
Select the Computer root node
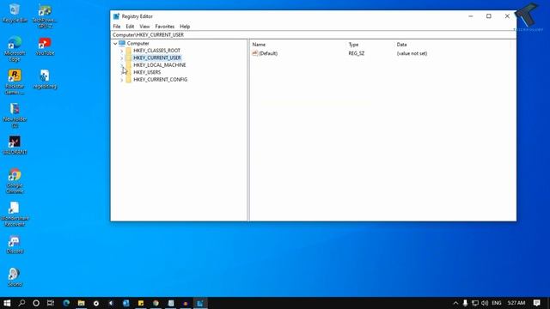pos(137,44)
